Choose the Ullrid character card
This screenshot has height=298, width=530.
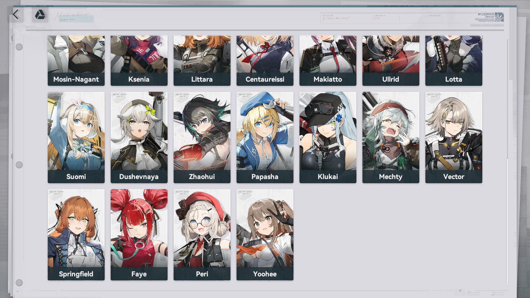click(391, 60)
